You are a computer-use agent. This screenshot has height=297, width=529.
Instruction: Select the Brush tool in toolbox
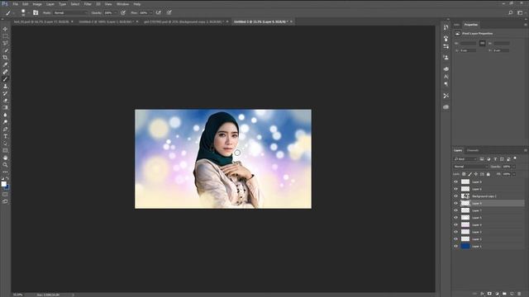tap(5, 79)
